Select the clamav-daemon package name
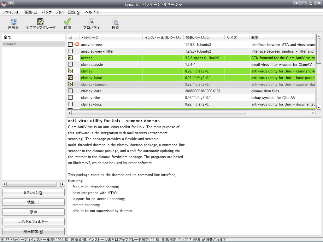The width and height of the screenshot is (323, 242). (x=94, y=84)
